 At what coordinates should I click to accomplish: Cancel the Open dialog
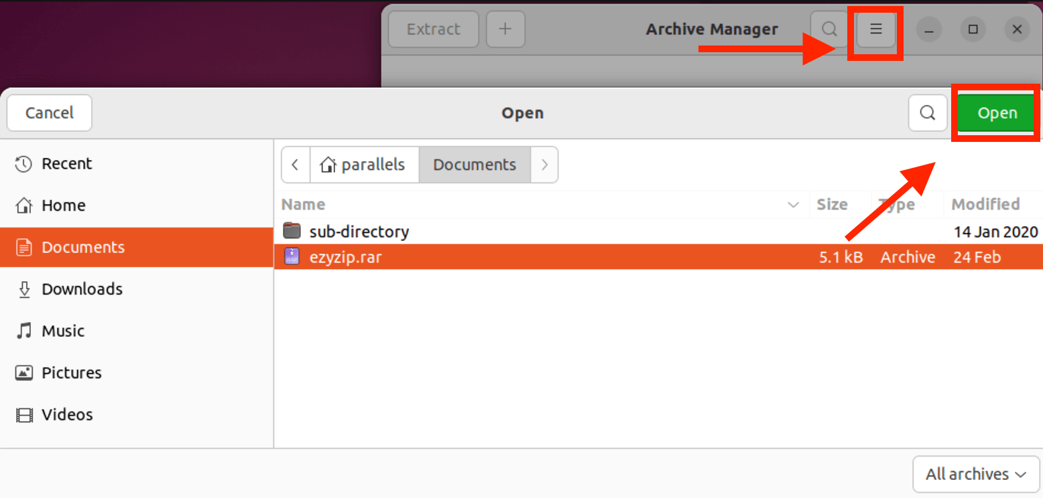tap(49, 112)
